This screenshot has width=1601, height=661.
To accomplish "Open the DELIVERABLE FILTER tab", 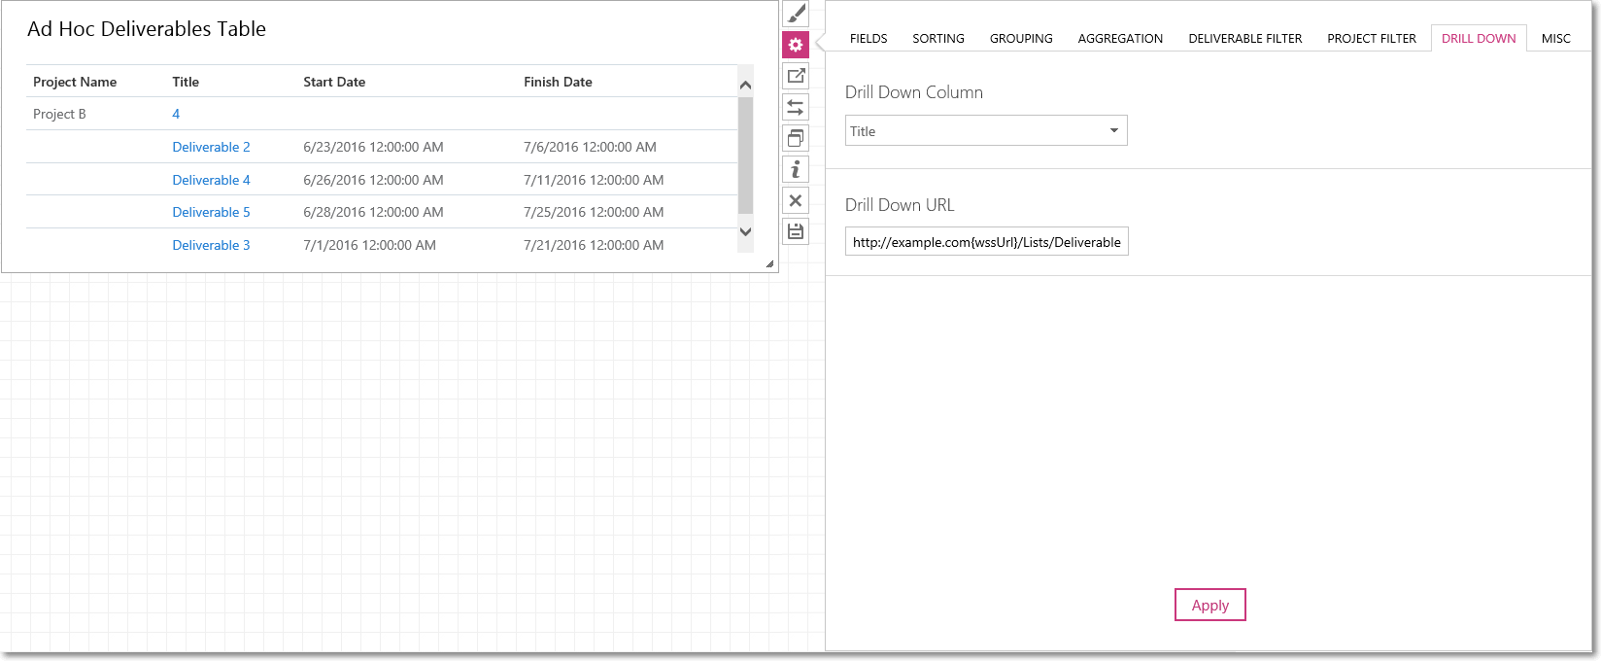I will (1245, 39).
